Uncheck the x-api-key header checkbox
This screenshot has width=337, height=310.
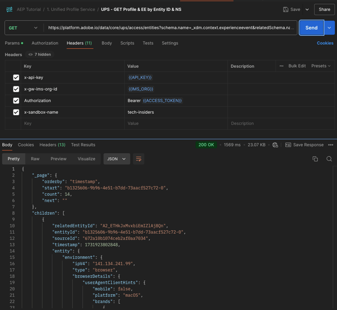[16, 77]
